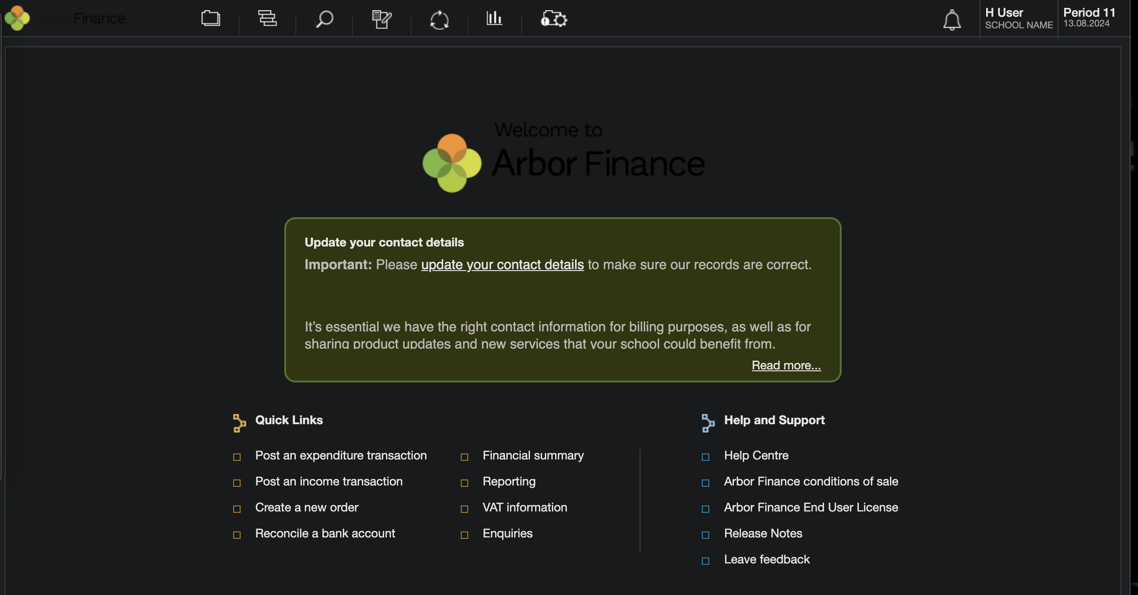Viewport: 1138px width, 595px height.
Task: Check the box beside Help Centre
Action: tap(706, 457)
